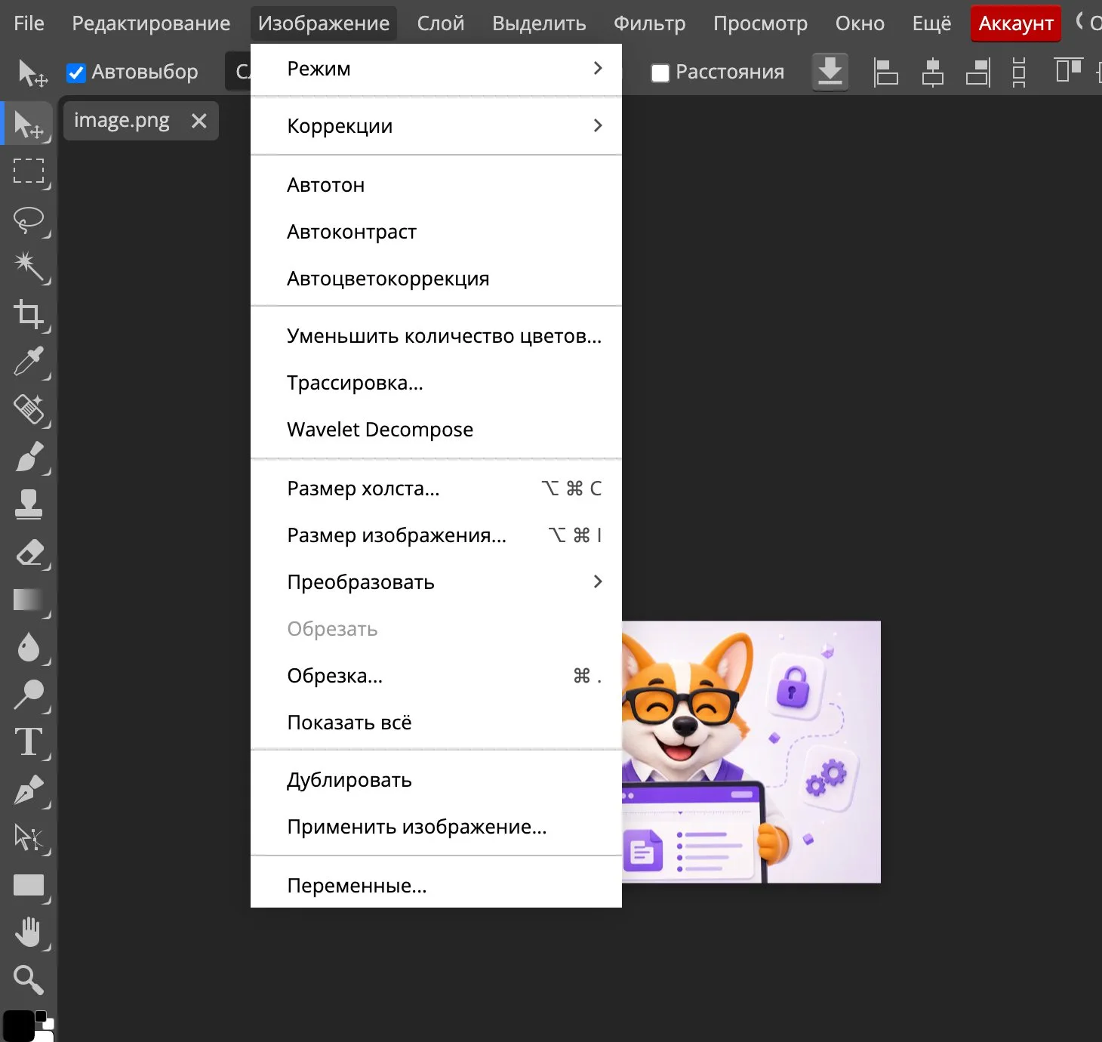Select the Blur droplet tool
The height and width of the screenshot is (1042, 1102).
(x=29, y=647)
